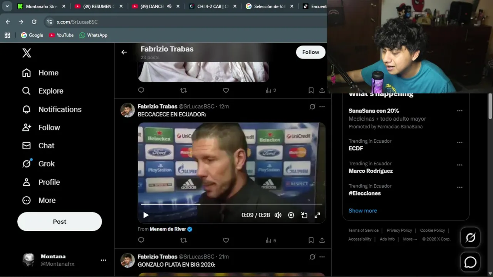
Task: Open options for SanaSana promoted trend
Action: 459,111
